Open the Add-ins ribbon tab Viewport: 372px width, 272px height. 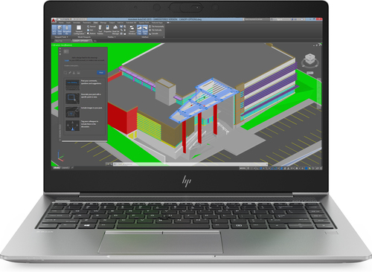[x=121, y=23]
